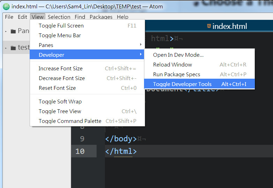Expand the top project folder arrow

(6, 31)
